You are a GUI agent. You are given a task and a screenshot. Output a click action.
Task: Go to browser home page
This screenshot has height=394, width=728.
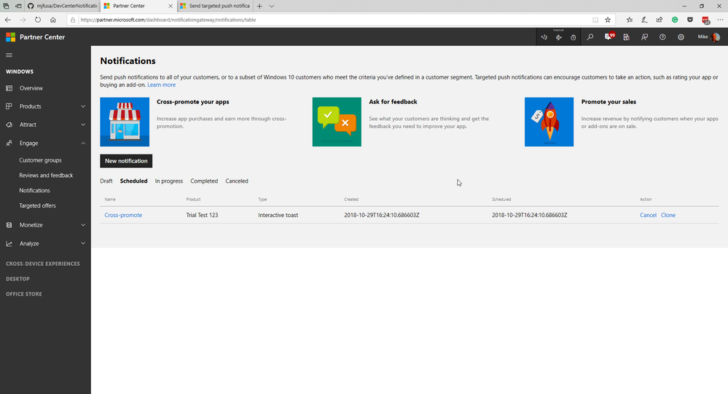[53, 20]
